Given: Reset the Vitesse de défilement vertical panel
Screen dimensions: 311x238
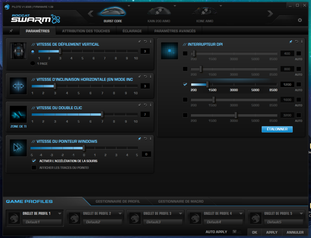Looking at the screenshot, I should point(145,42).
